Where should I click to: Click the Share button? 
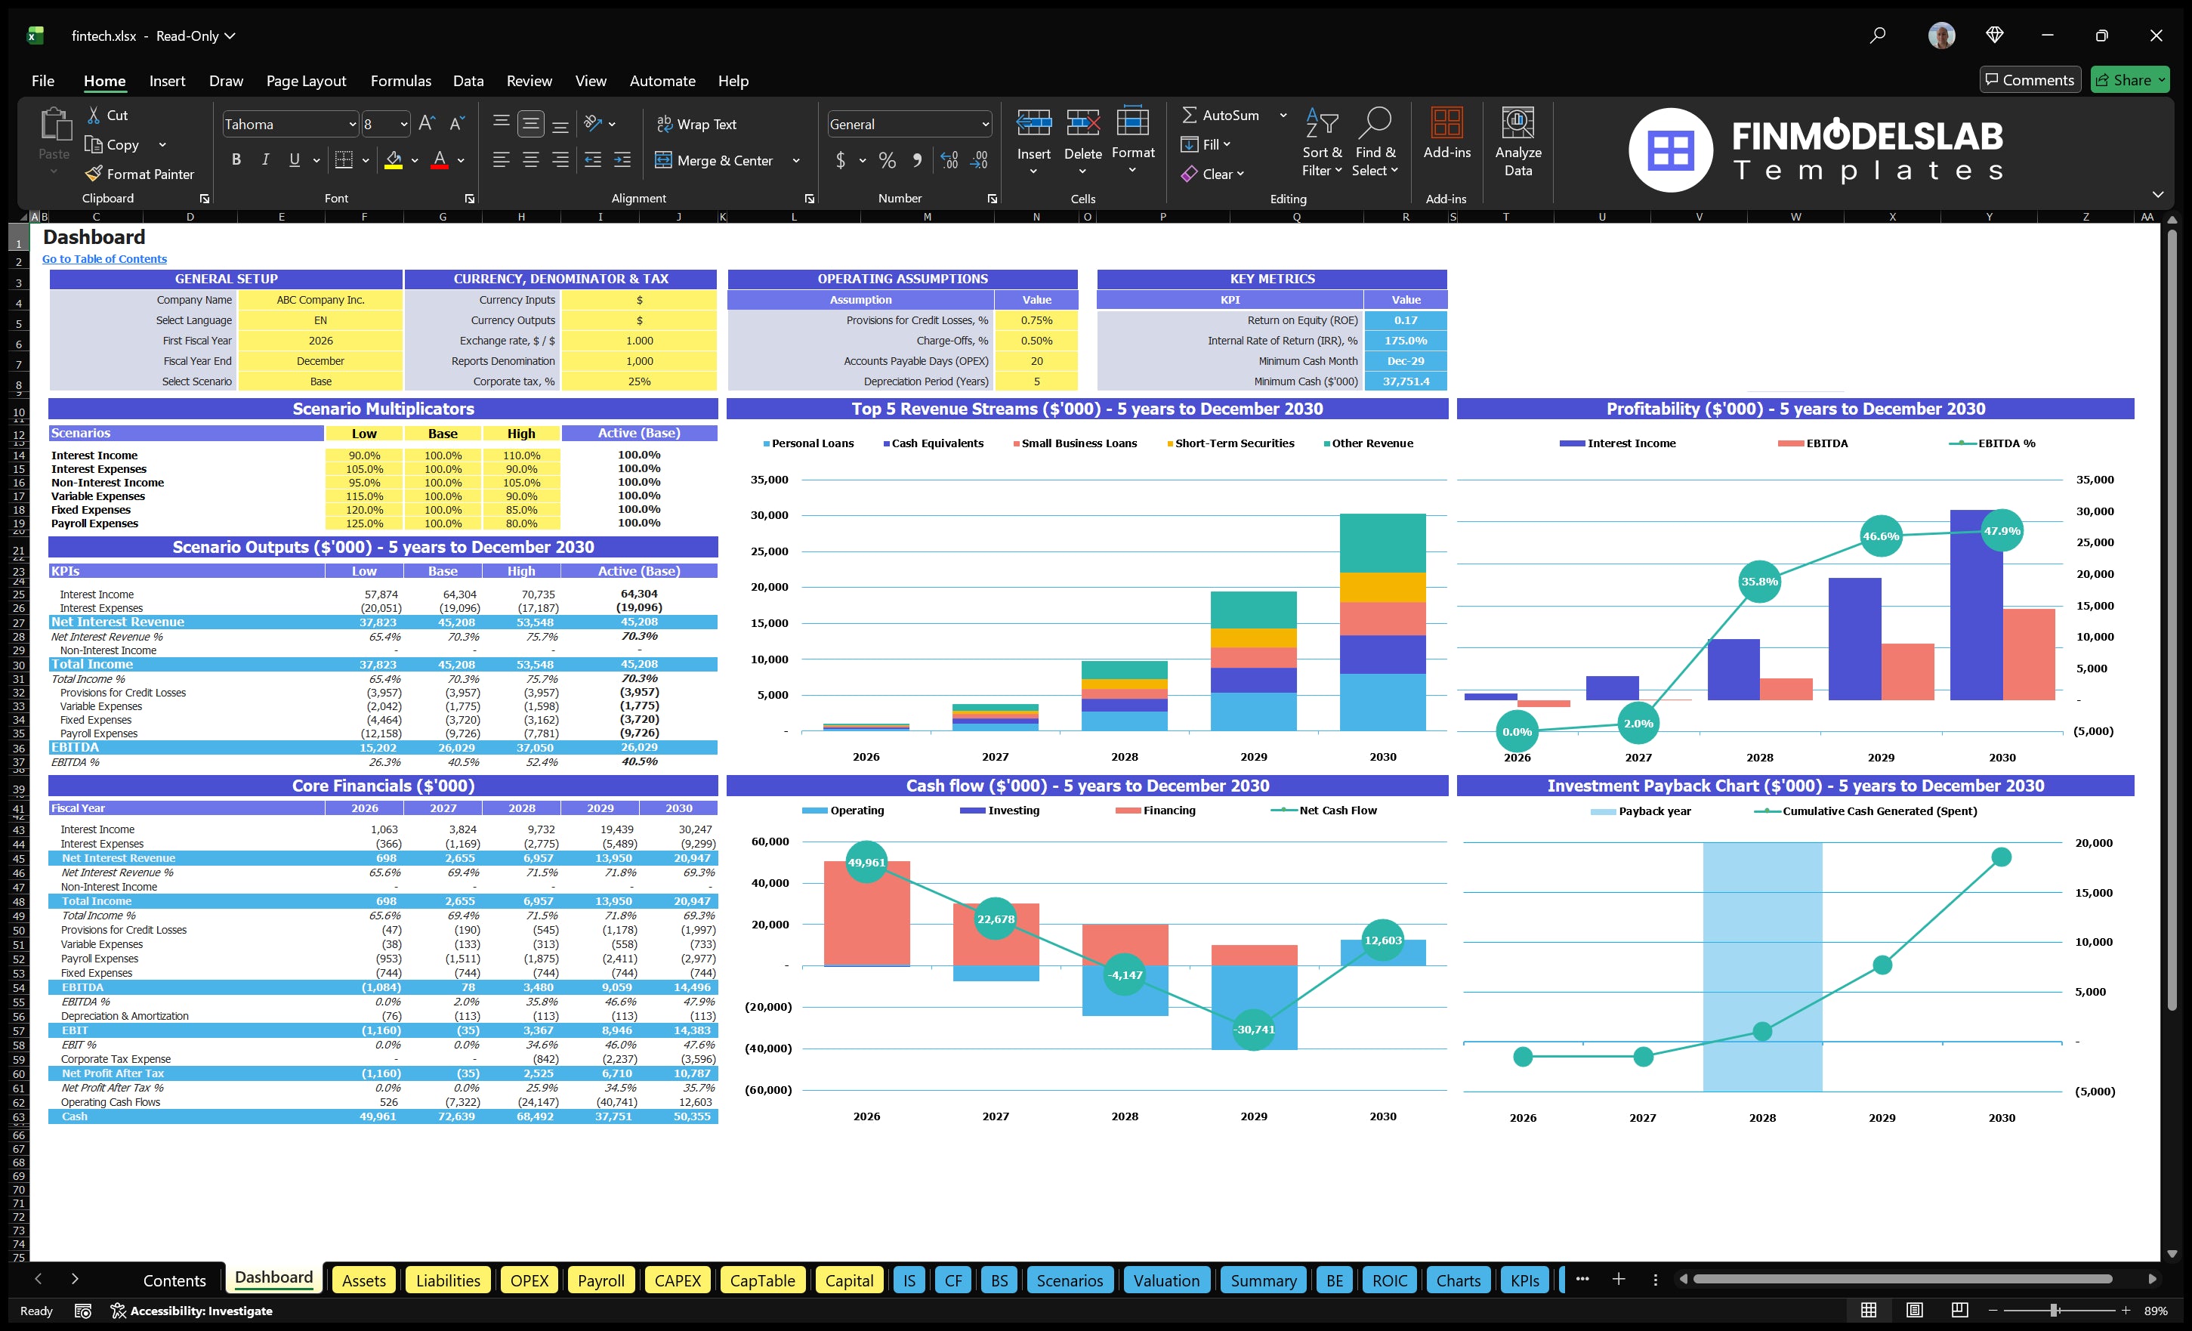2130,79
